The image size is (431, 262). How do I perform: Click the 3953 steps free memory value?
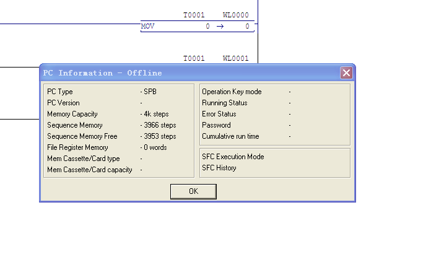pyautogui.click(x=159, y=136)
